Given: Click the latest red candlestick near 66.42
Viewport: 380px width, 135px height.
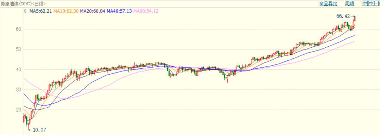Looking at the screenshot, I should pyautogui.click(x=355, y=19).
